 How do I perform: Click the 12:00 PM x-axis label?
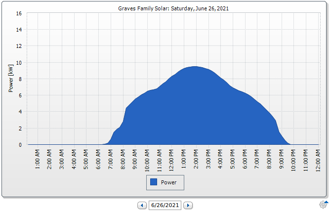coord(172,160)
